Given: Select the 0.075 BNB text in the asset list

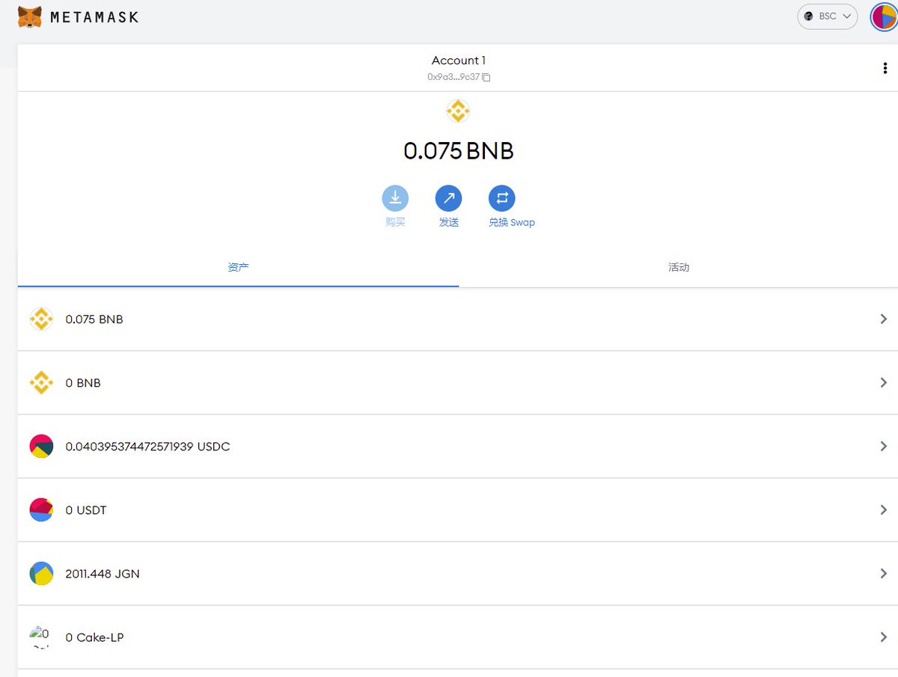Looking at the screenshot, I should pos(94,319).
